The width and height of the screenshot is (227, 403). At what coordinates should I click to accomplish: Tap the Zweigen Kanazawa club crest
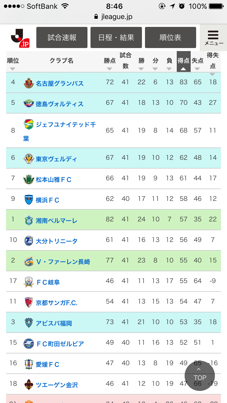(29, 385)
